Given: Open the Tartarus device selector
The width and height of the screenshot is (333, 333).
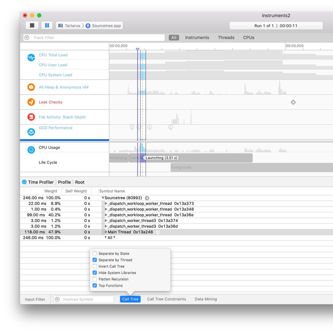Looking at the screenshot, I should point(69,26).
